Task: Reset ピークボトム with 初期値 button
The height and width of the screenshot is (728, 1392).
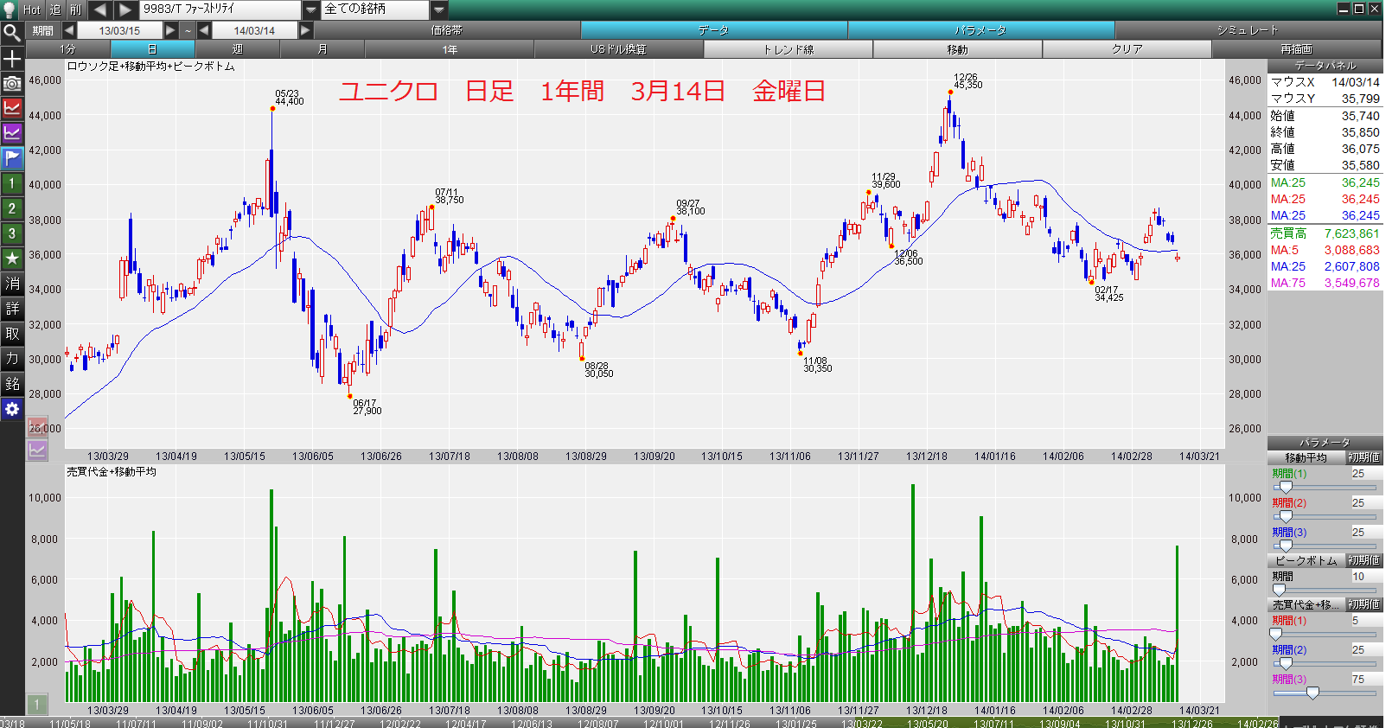Action: point(1364,560)
